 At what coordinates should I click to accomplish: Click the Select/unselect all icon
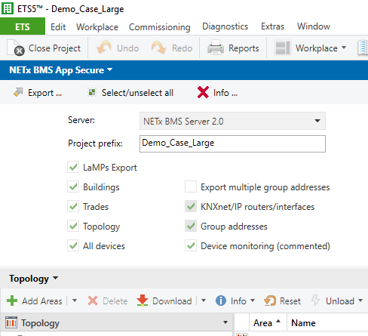coord(92,92)
